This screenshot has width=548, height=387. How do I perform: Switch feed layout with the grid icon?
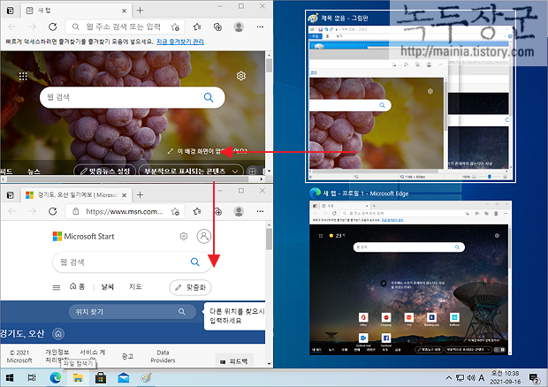click(252, 171)
